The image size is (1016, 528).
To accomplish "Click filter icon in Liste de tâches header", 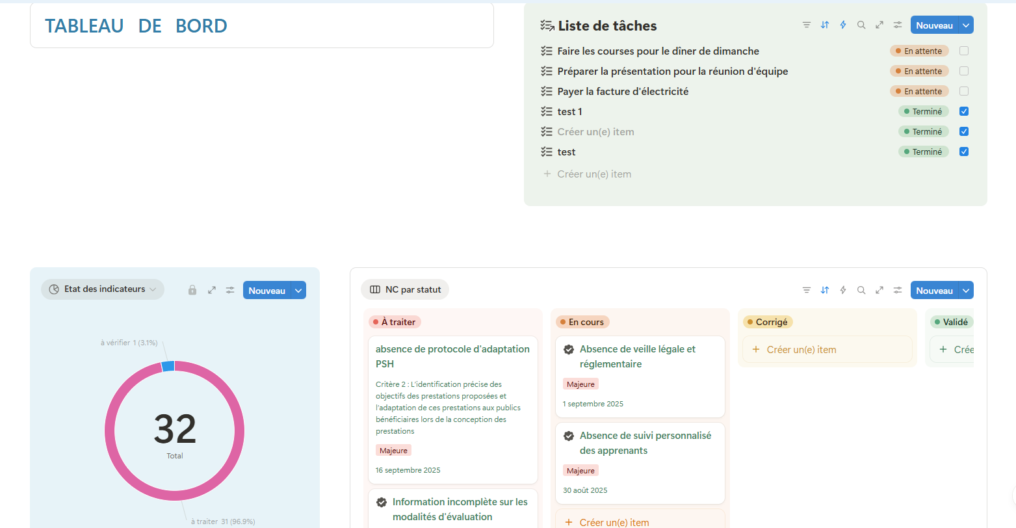I will [x=806, y=25].
